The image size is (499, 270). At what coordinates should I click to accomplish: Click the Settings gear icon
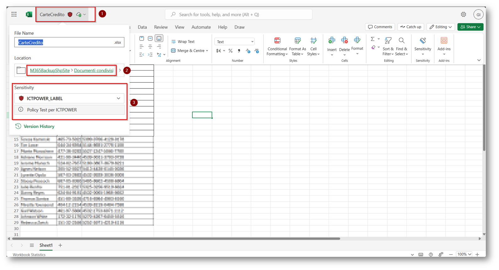tap(463, 14)
